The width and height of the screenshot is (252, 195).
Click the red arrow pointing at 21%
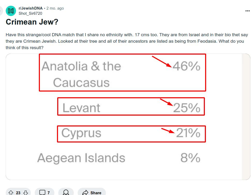coord(168,130)
